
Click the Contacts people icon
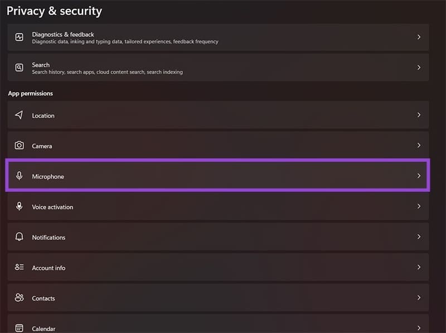(20, 298)
